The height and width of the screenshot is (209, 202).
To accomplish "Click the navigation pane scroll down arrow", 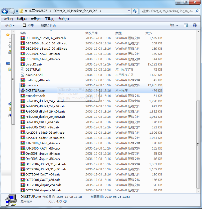I will (x=13, y=191).
